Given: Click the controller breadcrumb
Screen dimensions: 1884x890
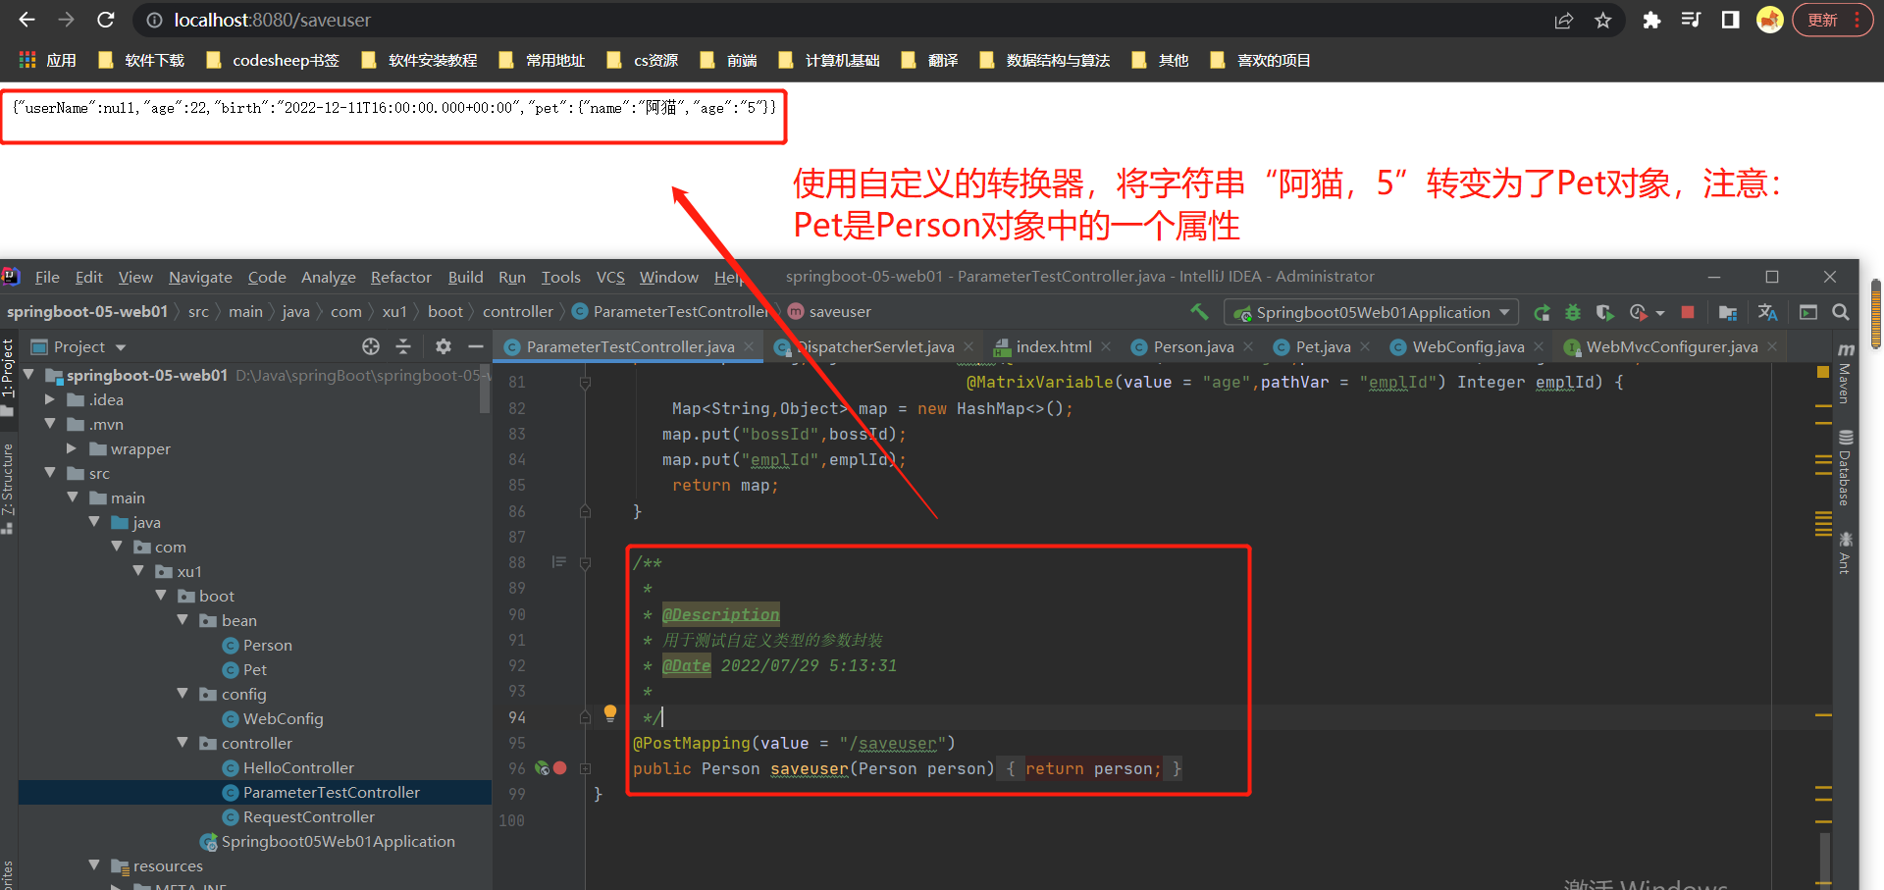Looking at the screenshot, I should (518, 312).
